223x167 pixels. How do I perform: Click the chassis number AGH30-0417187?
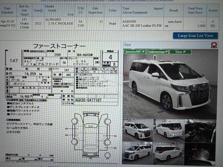[88, 100]
